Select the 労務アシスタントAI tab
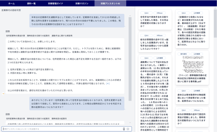Viewport: 217px width, 132px height. (110, 3)
